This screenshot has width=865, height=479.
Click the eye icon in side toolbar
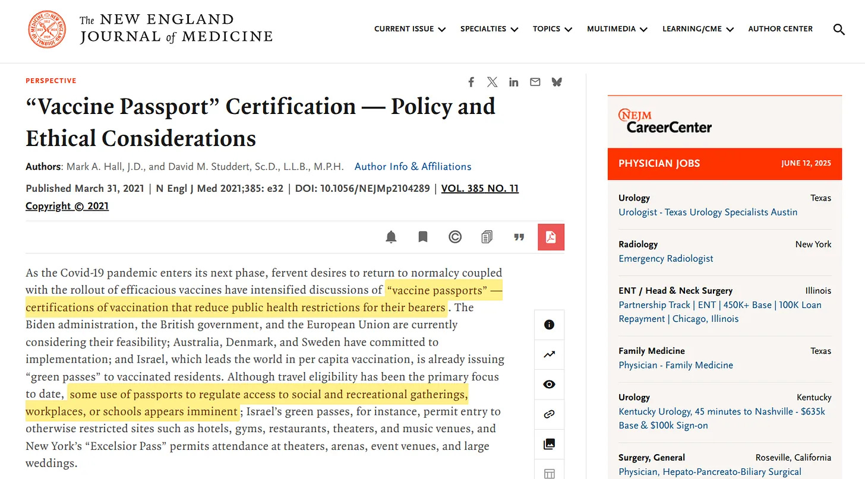(550, 385)
